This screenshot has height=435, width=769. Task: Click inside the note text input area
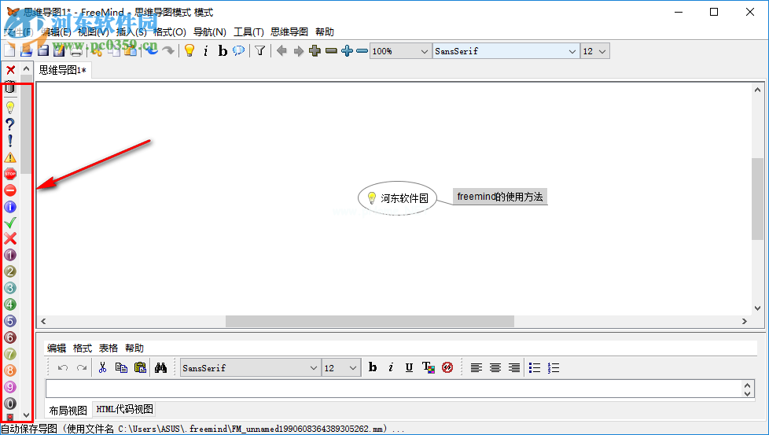[x=394, y=389]
